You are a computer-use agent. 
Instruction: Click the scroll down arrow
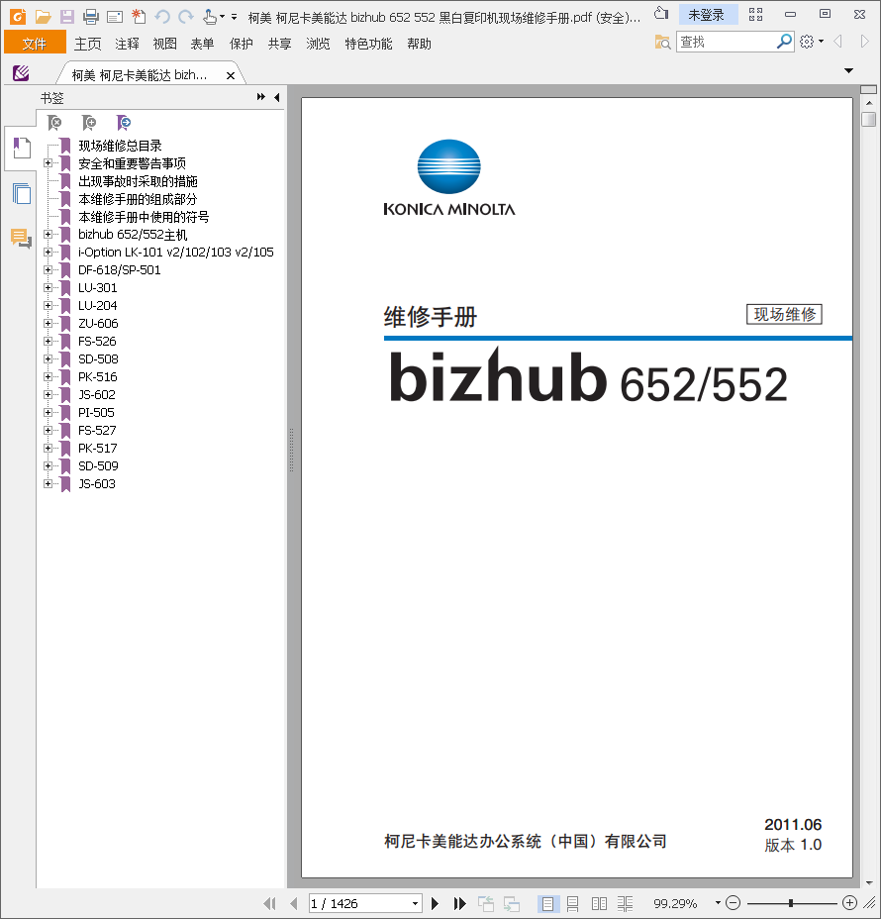[869, 882]
